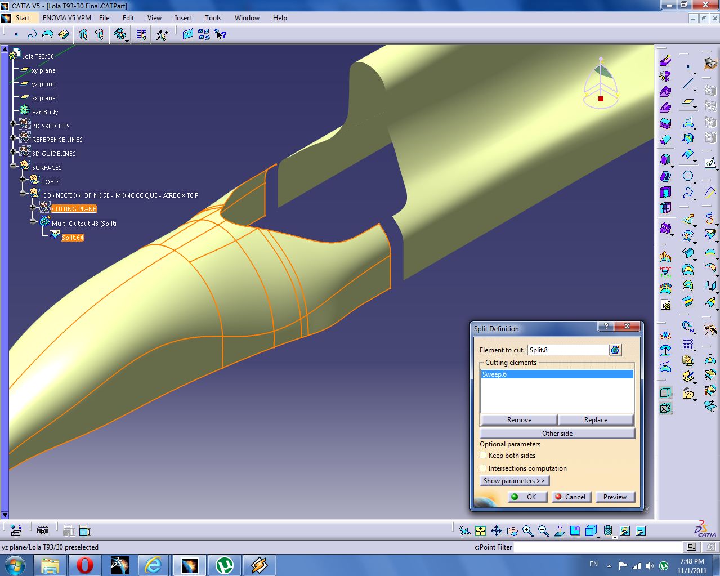Select Split.64 in the tree

(73, 238)
